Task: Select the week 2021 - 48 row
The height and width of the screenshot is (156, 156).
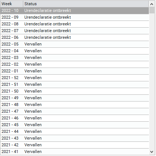Action: tap(75, 104)
